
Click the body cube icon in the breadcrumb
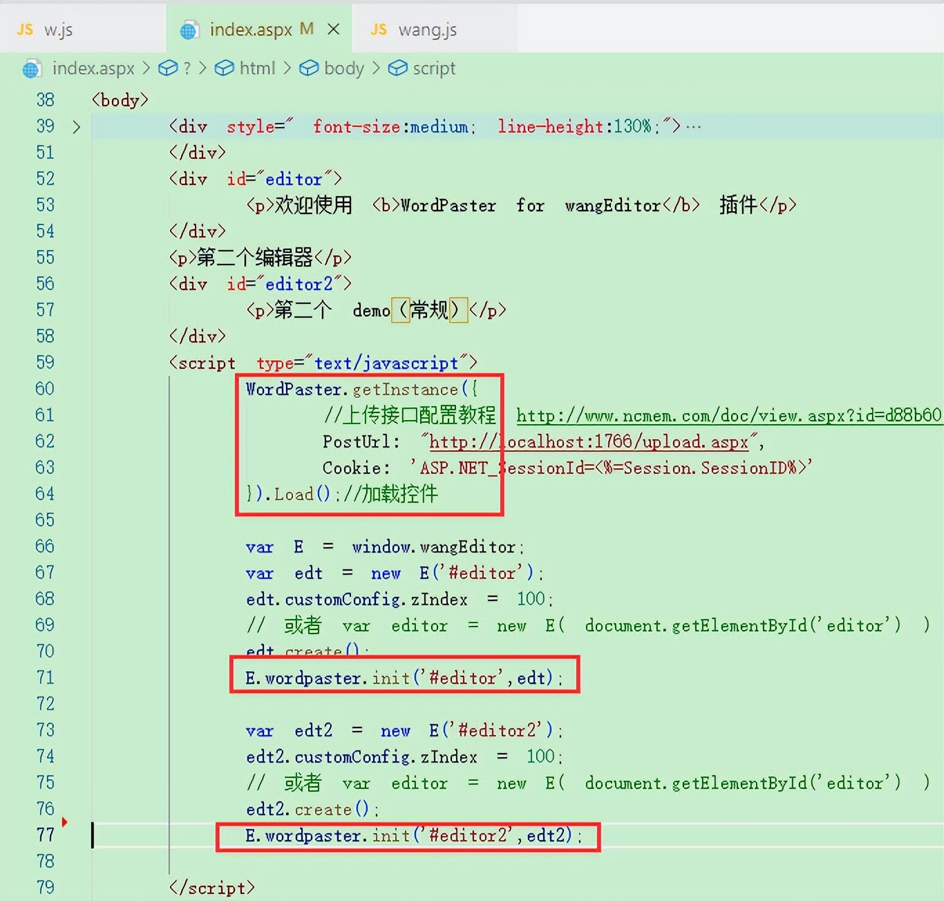coord(310,68)
